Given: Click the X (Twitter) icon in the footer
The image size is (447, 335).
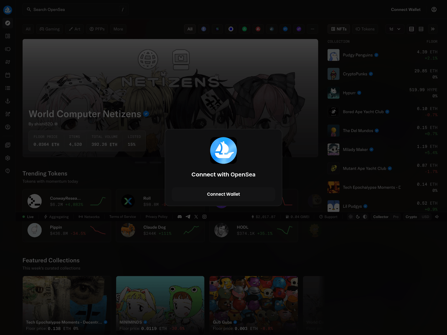Looking at the screenshot, I should click(x=196, y=217).
